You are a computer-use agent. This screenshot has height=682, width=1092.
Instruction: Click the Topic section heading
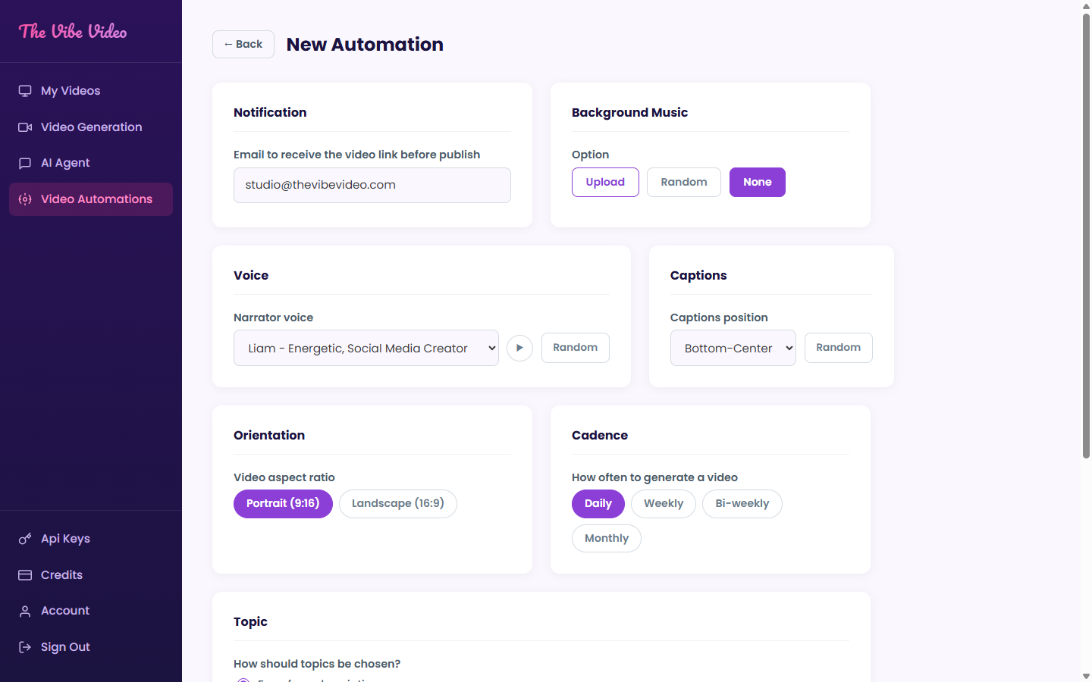(250, 622)
